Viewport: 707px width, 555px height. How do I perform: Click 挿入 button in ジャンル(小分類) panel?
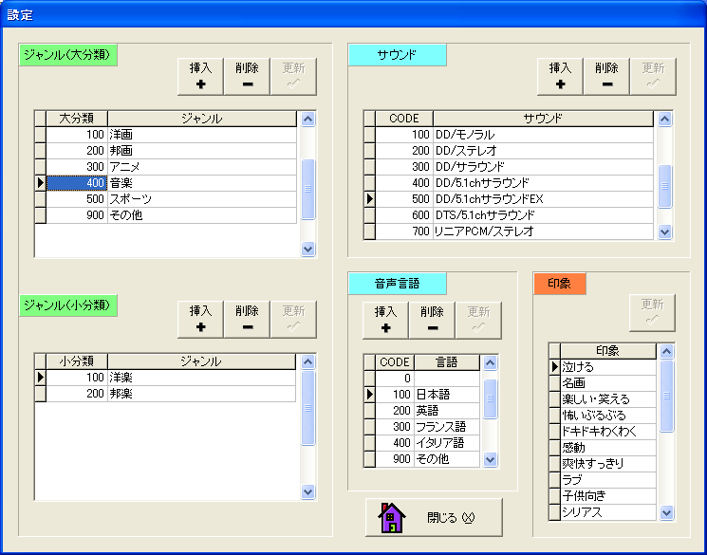click(200, 320)
